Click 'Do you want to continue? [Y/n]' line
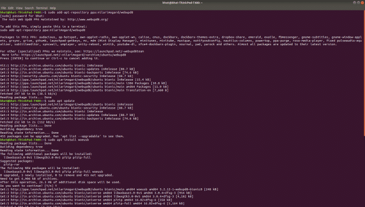365x207 pixels. click(x=28, y=186)
